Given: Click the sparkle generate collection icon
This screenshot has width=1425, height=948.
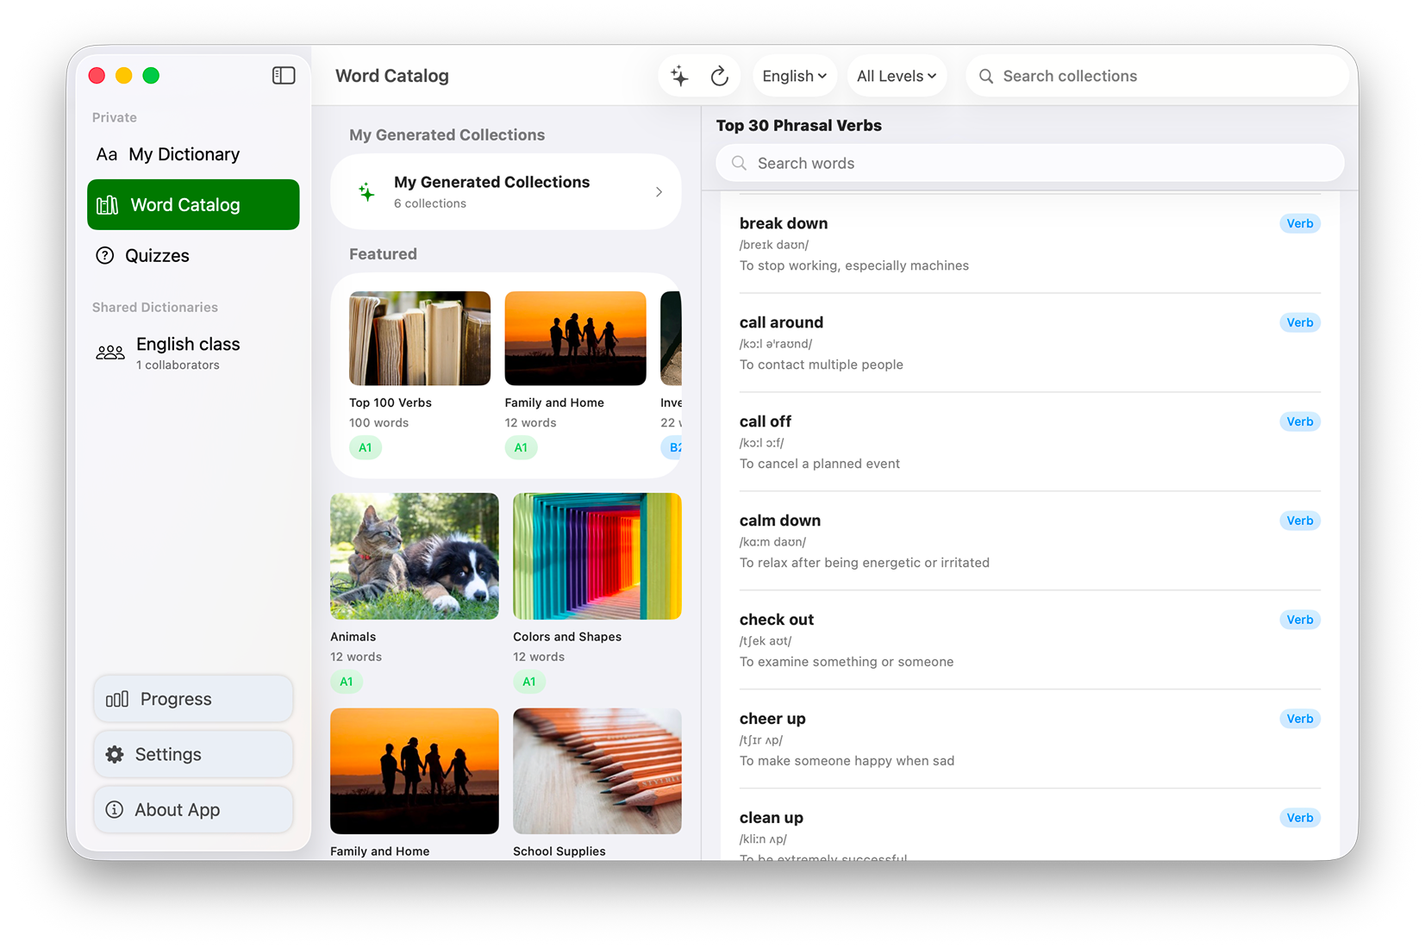Looking at the screenshot, I should 679,76.
